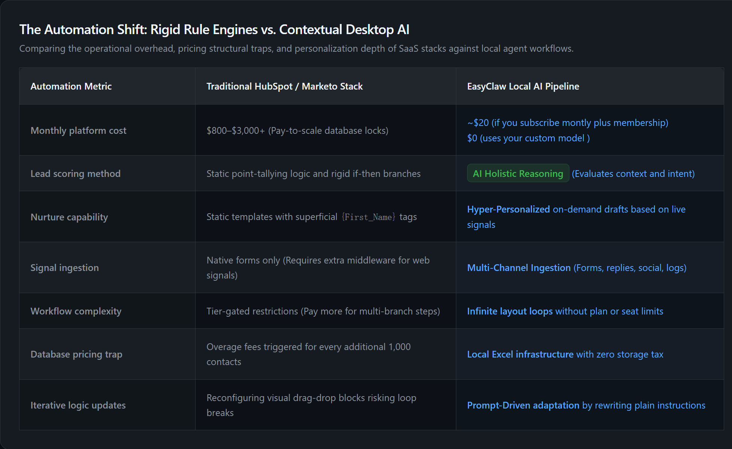Select the 'Nurture capability' row label
The image size is (732, 449).
[x=69, y=217]
